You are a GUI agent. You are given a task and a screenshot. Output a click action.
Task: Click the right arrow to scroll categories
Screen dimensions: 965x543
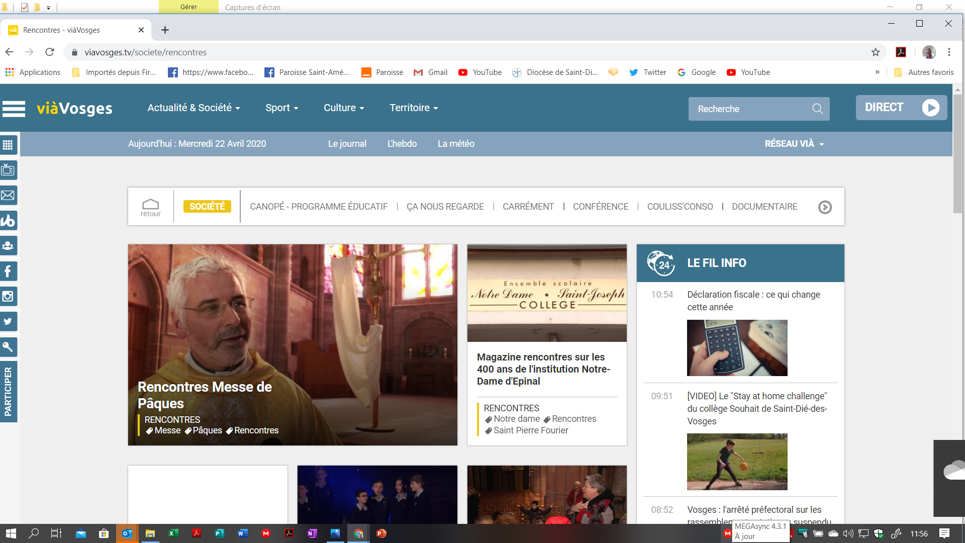click(x=825, y=207)
